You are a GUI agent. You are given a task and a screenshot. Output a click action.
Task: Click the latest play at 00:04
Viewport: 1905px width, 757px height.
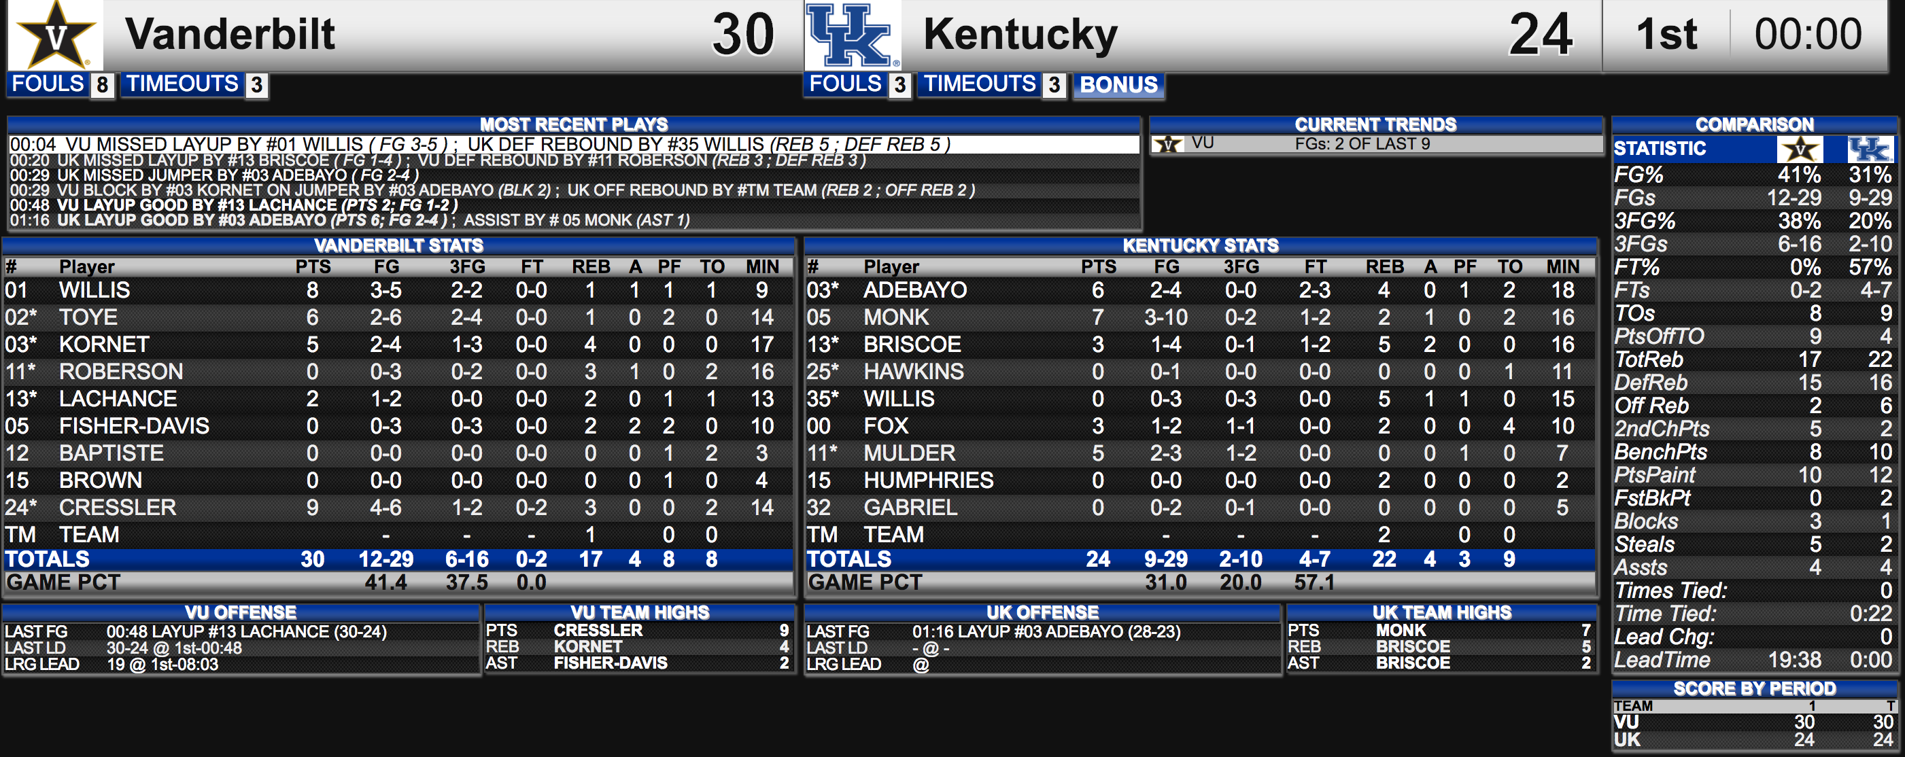[573, 144]
